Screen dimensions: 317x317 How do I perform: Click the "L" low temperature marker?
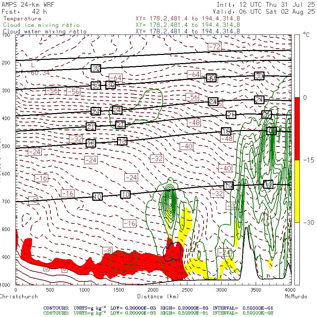(33, 65)
